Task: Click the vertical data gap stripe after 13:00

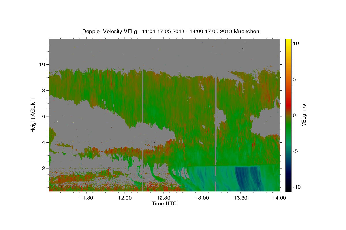Action: click(x=215, y=134)
